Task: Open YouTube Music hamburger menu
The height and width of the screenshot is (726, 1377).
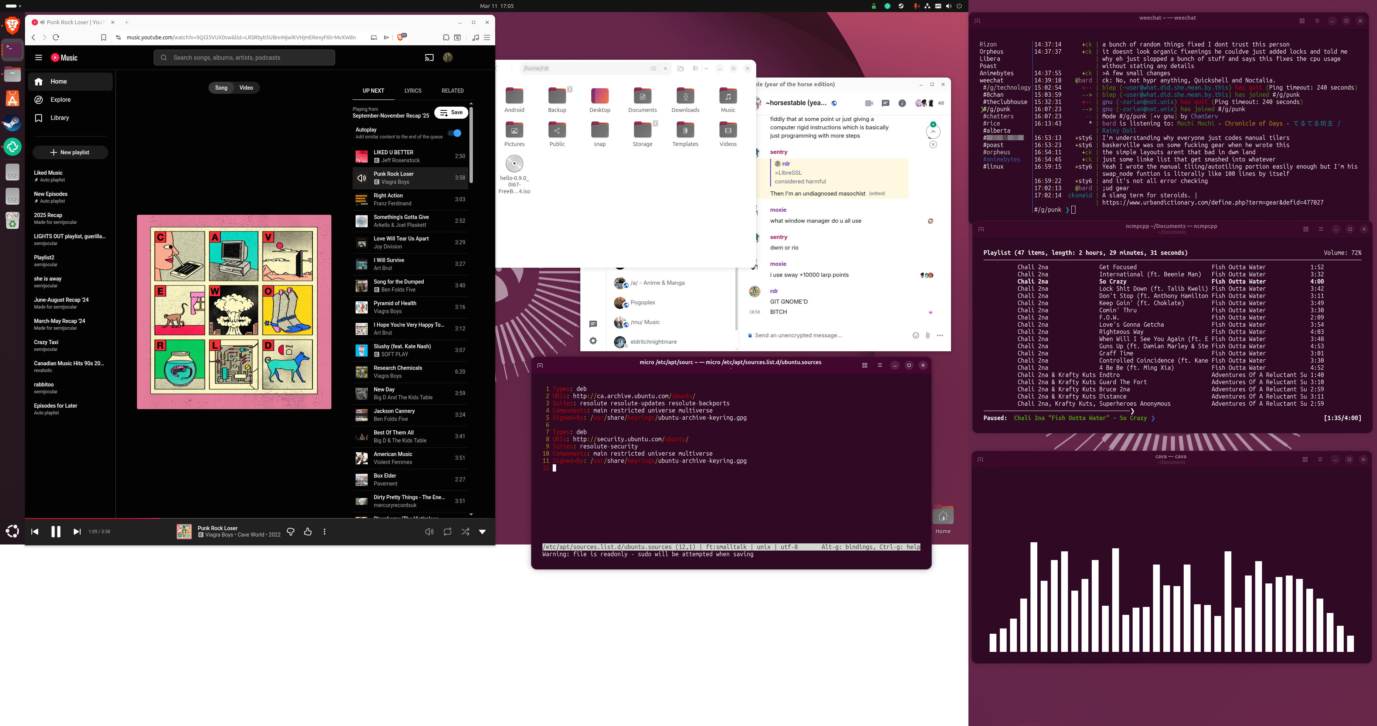Action: pyautogui.click(x=39, y=58)
